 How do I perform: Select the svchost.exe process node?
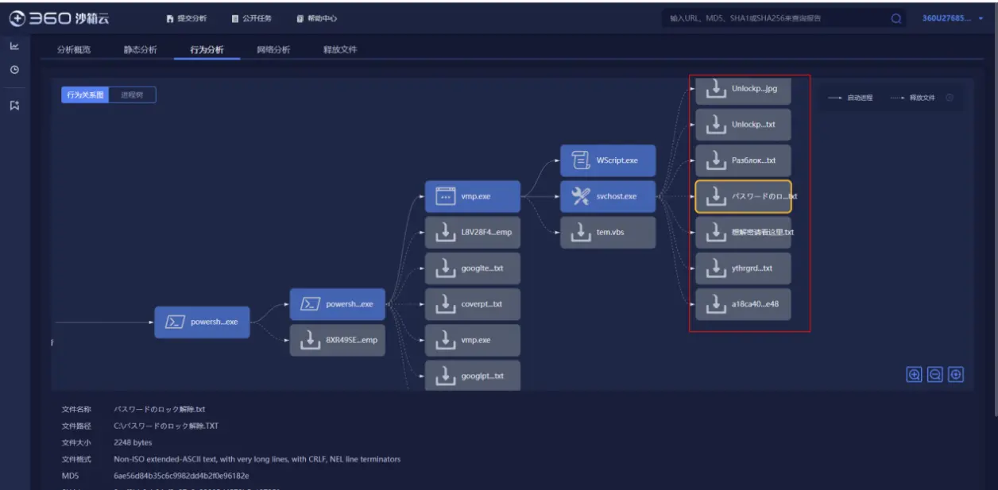pos(608,196)
